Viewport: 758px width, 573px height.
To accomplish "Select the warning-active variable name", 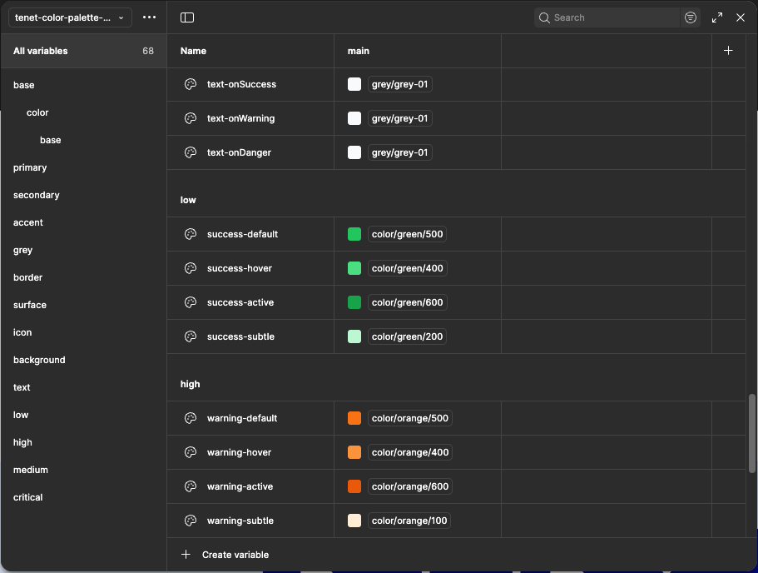I will tap(240, 486).
